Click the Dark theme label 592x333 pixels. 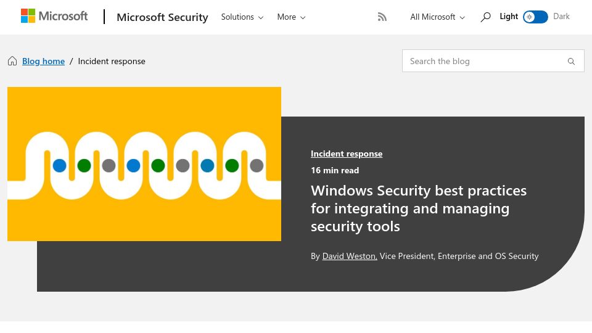point(561,17)
